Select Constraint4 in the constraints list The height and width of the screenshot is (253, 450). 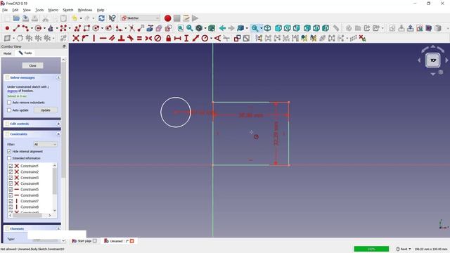[x=30, y=183]
